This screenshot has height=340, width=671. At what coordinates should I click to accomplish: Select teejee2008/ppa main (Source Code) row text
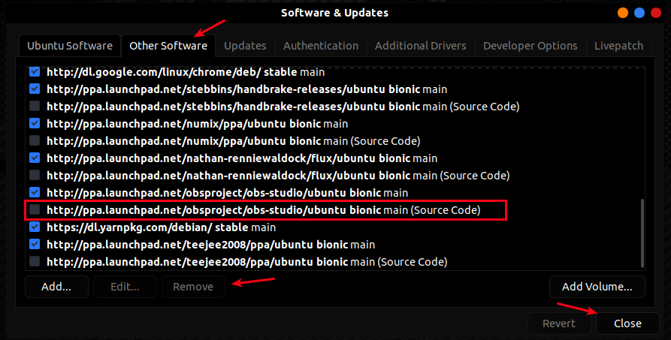point(247,262)
